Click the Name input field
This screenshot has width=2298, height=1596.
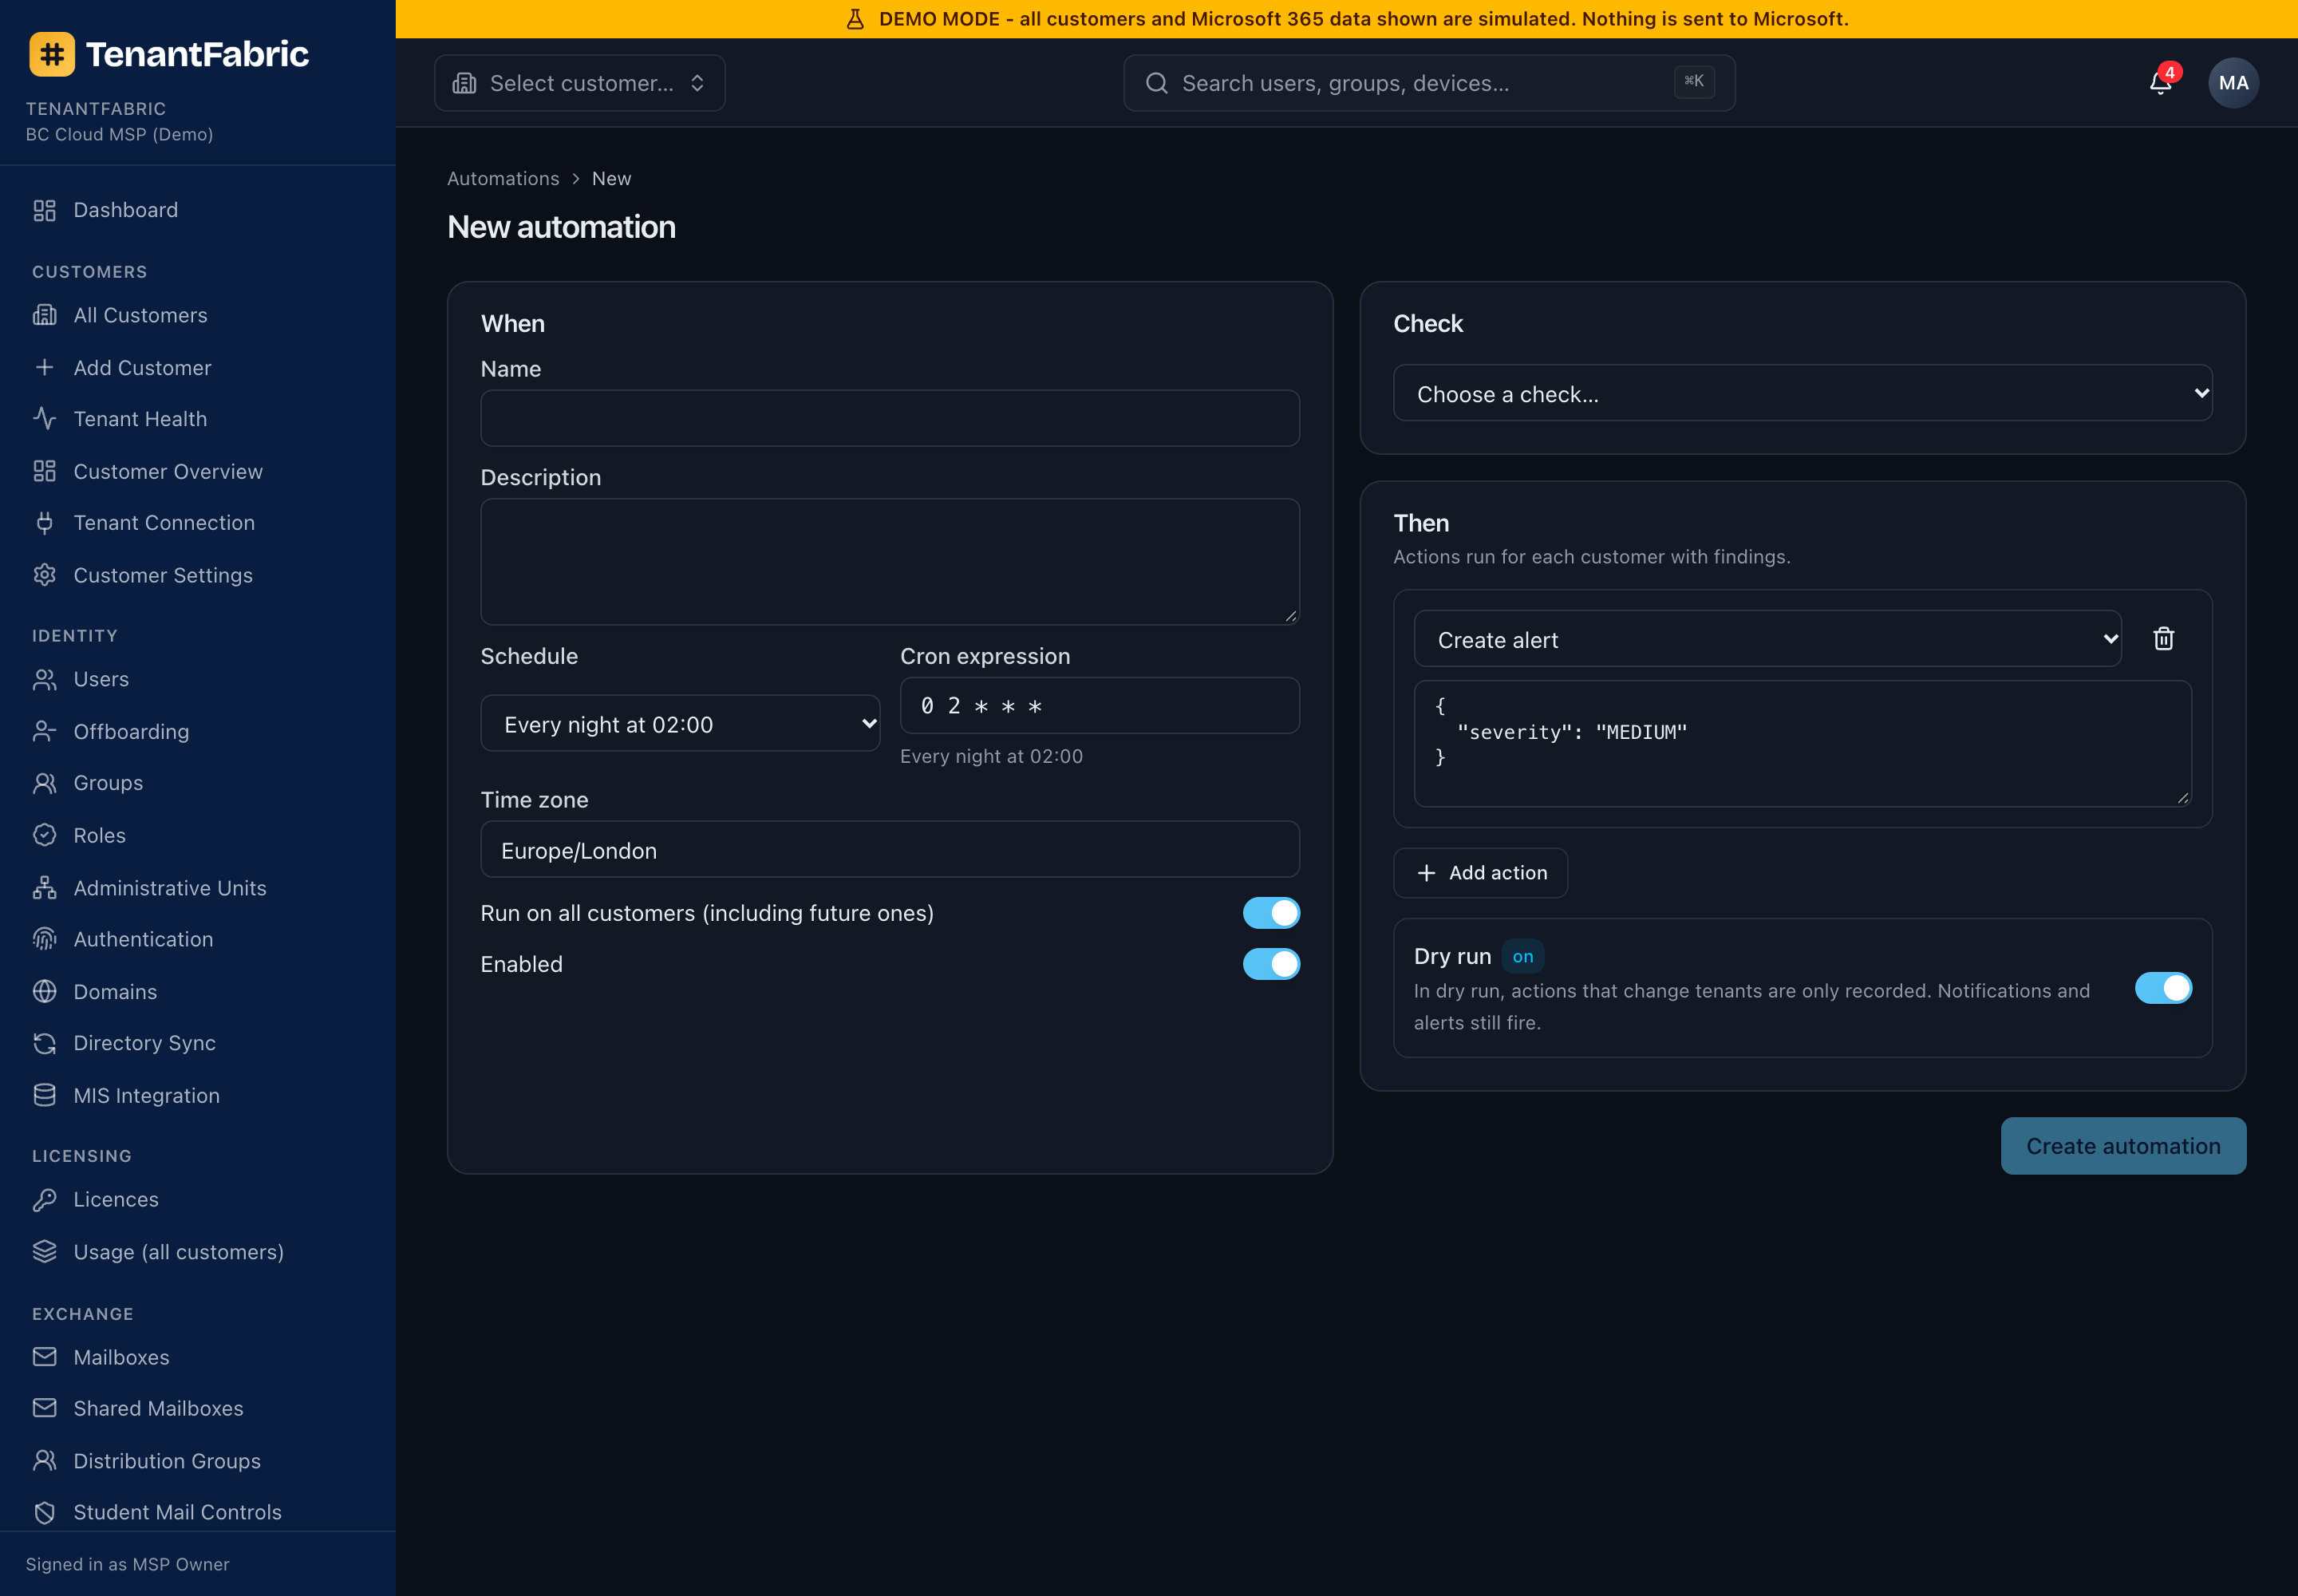click(890, 418)
